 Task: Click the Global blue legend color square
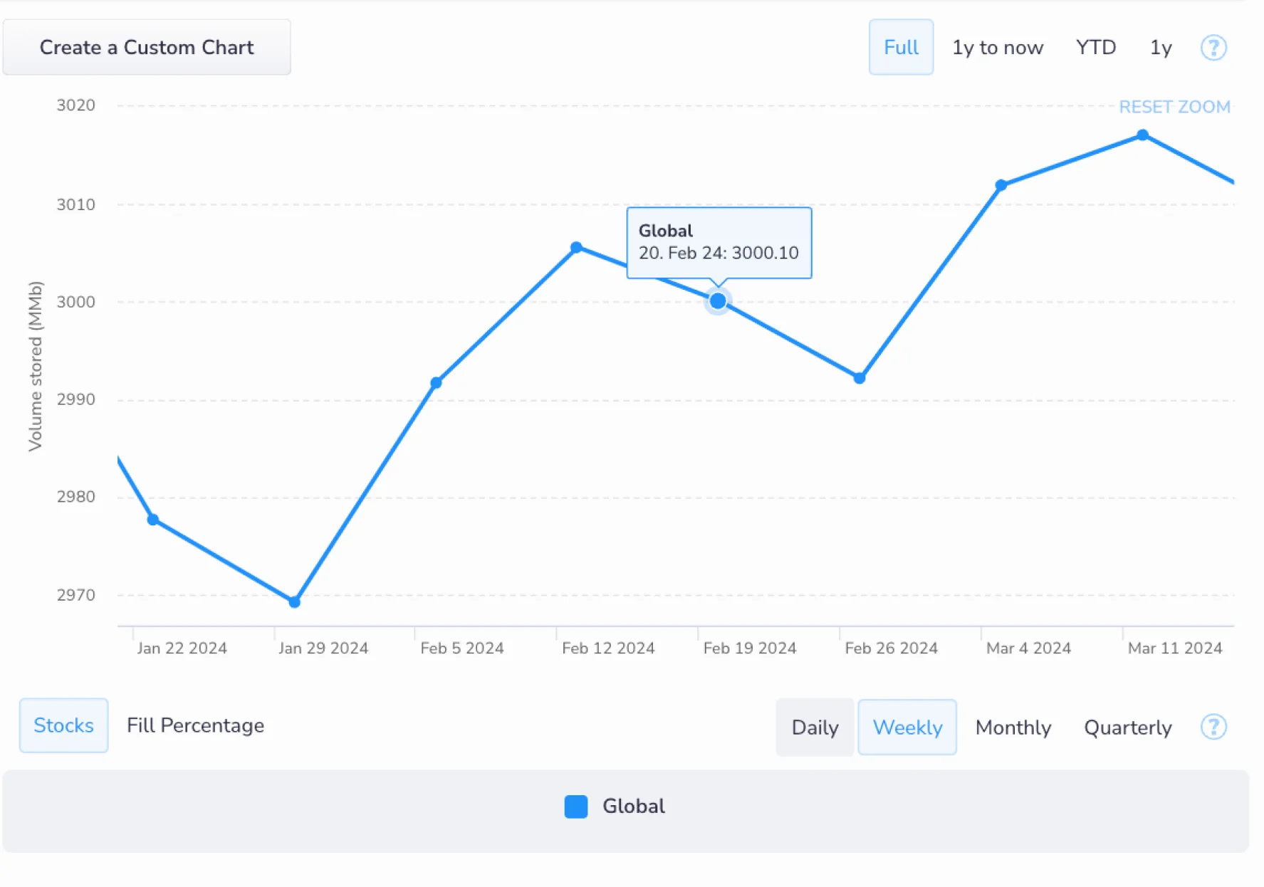(x=576, y=807)
